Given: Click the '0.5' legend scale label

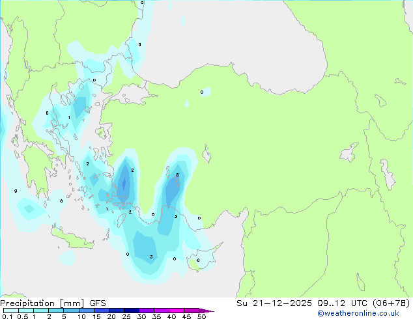Looking at the screenshot, I should coord(23,316).
